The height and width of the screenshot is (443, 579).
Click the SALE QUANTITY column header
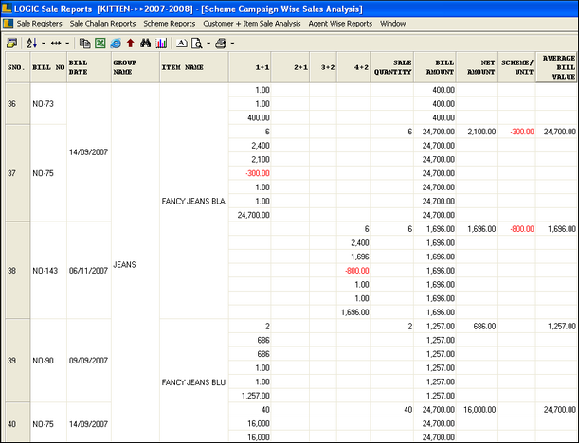tap(392, 67)
